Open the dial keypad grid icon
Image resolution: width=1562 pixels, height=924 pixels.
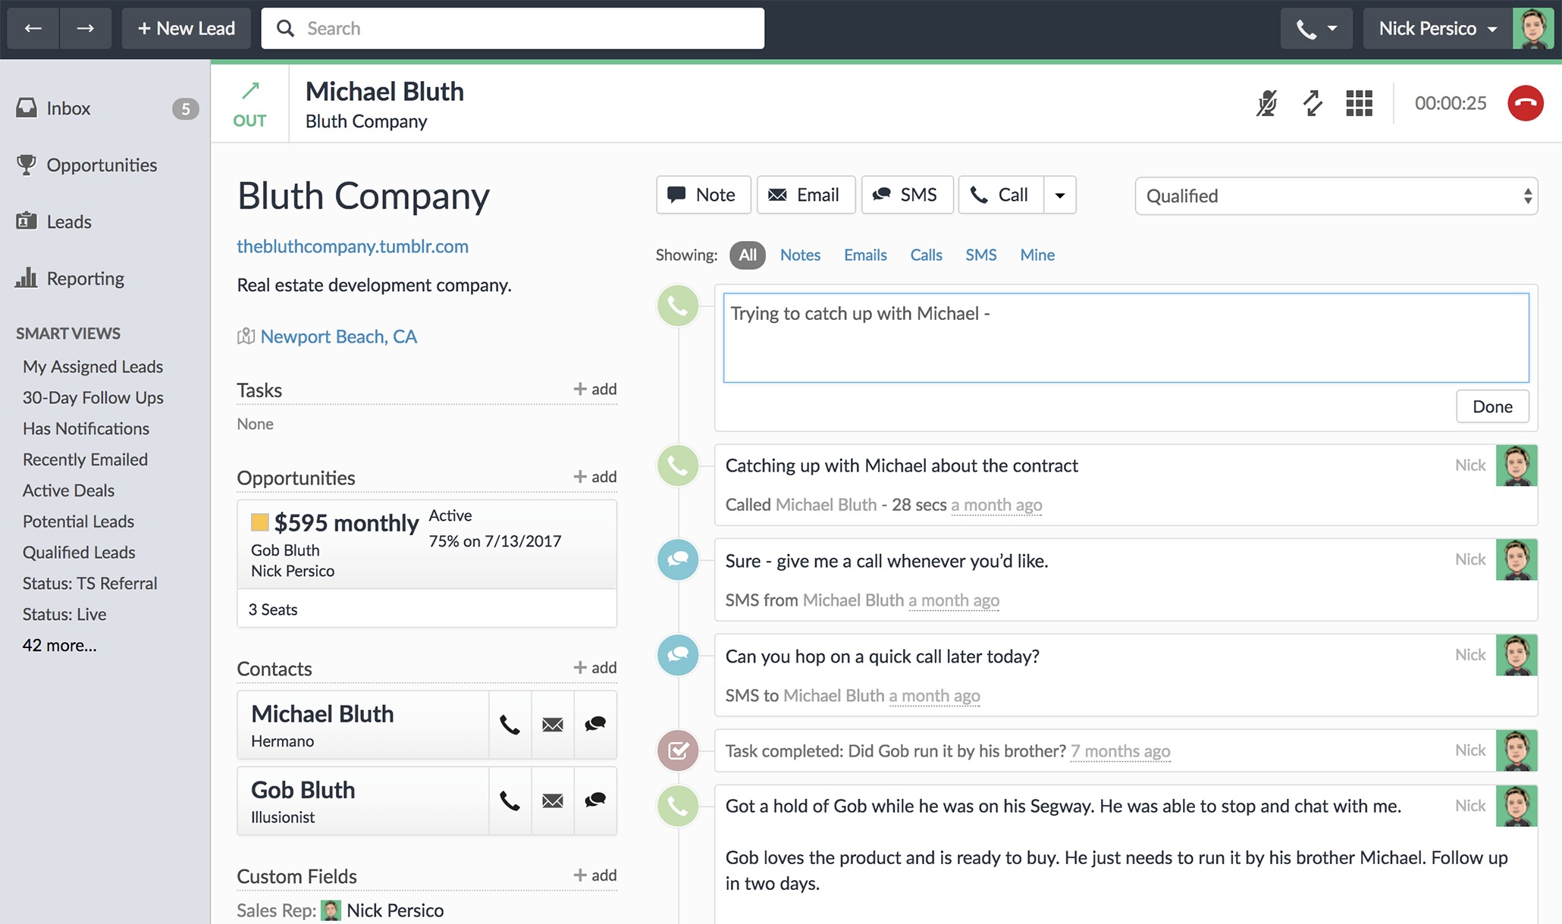(x=1359, y=103)
